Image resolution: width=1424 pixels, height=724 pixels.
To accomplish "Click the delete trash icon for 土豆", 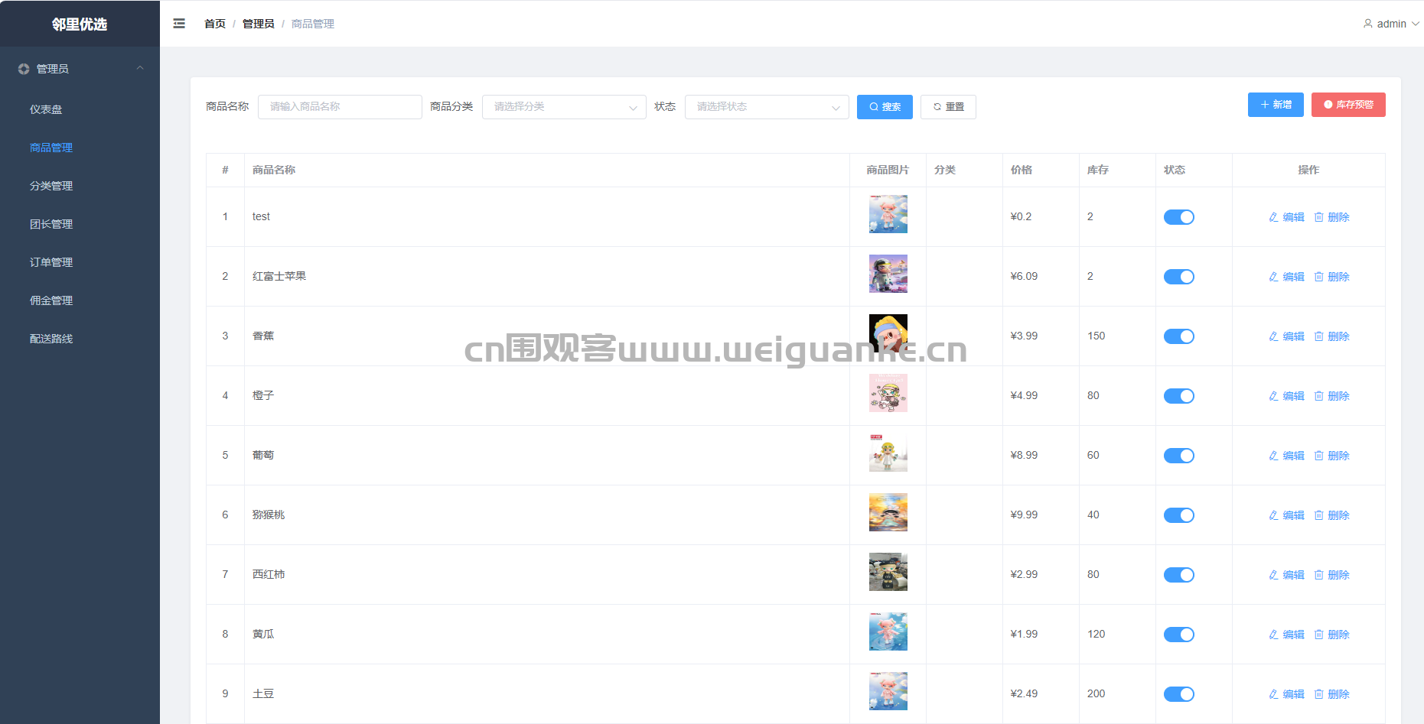I will [1318, 694].
